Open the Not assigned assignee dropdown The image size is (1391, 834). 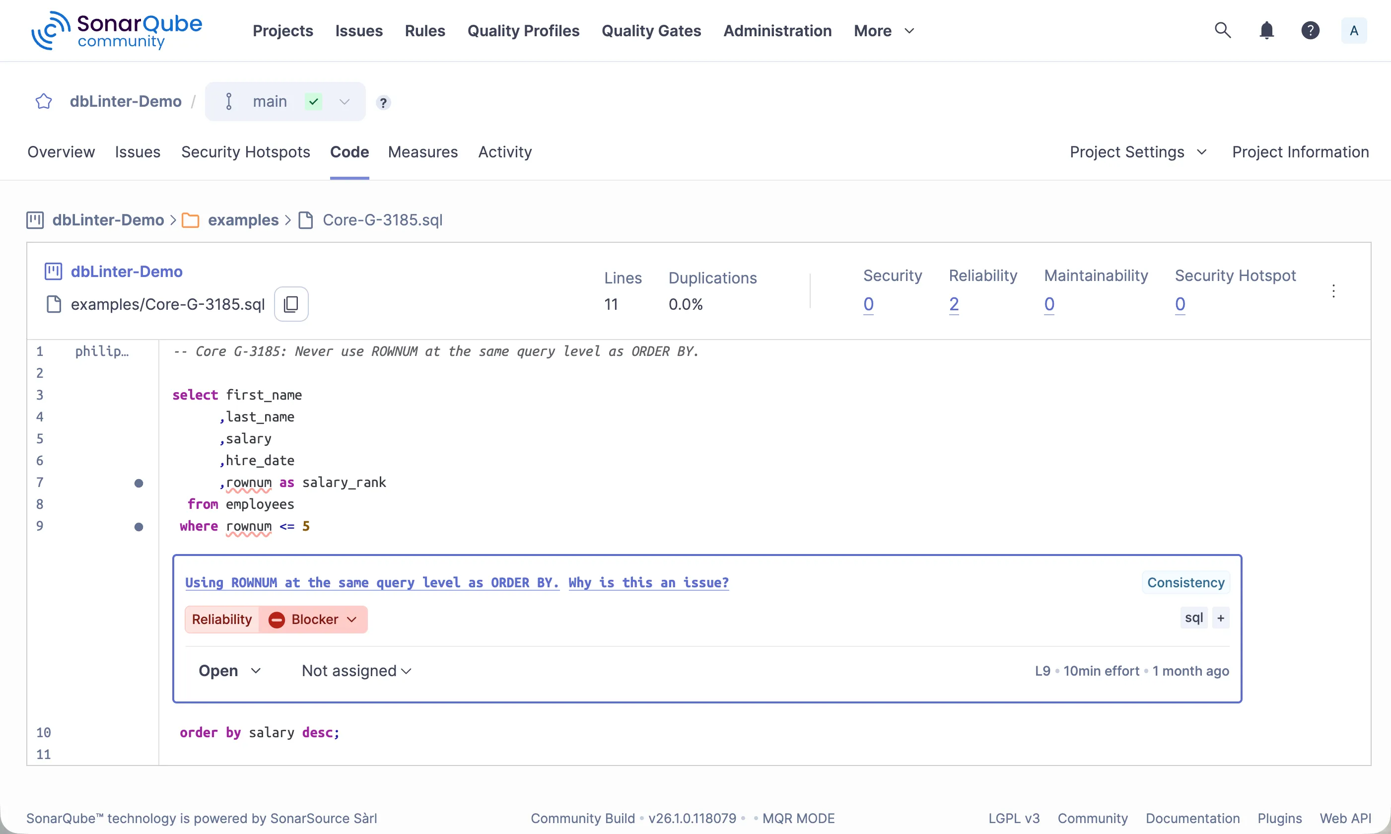point(356,671)
